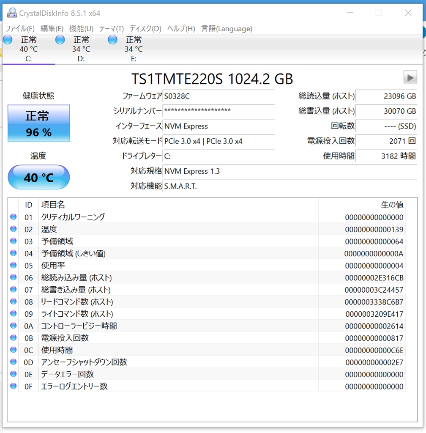Click the 温度 label above temperature button
The width and height of the screenshot is (426, 433).
38,156
